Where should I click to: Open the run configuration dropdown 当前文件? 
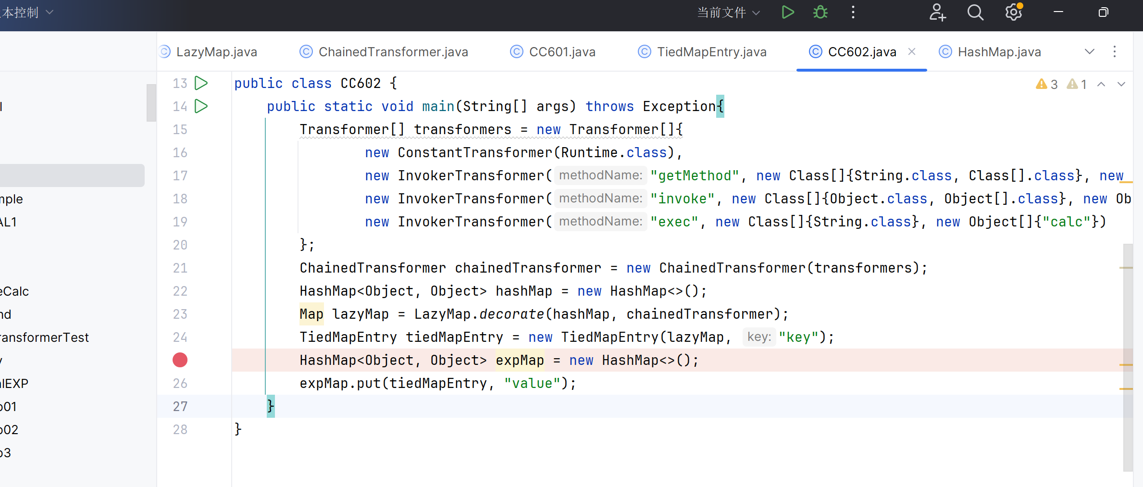pyautogui.click(x=729, y=12)
